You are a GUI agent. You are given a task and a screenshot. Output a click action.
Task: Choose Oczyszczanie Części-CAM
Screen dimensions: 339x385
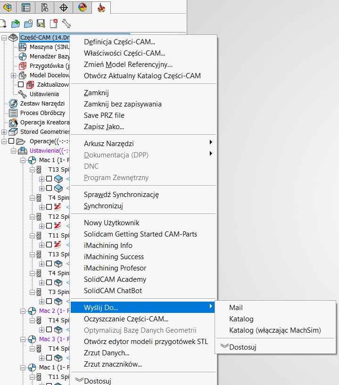point(143,319)
